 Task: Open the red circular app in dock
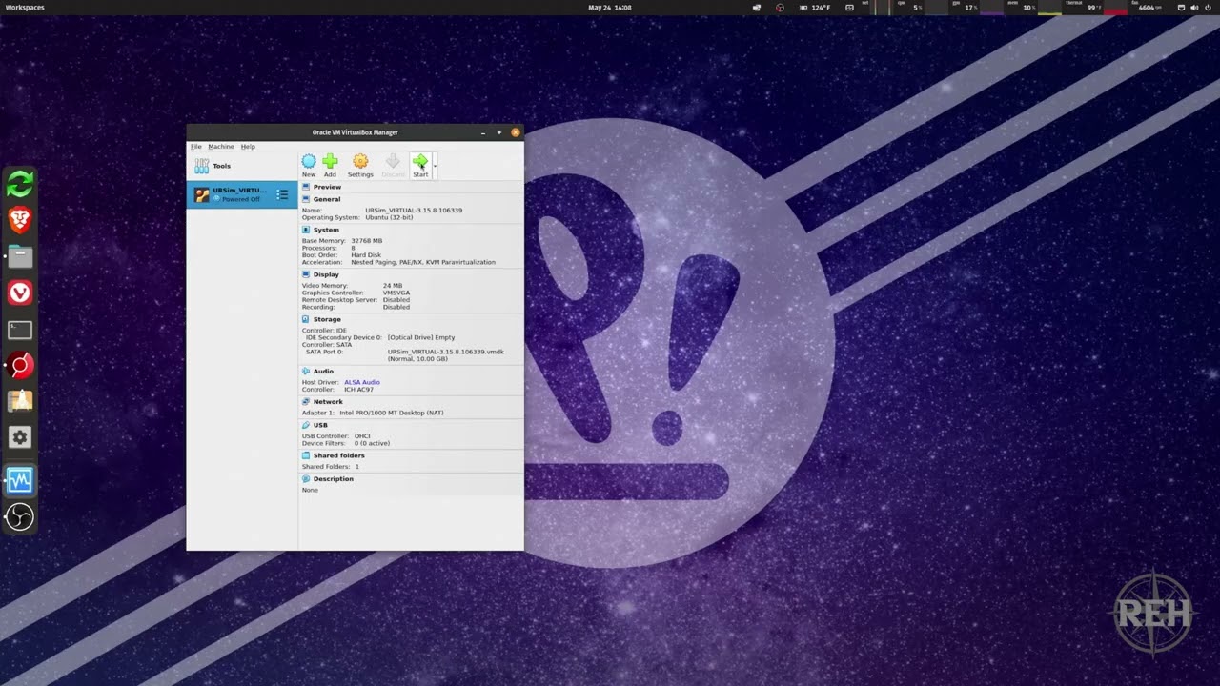pyautogui.click(x=20, y=366)
